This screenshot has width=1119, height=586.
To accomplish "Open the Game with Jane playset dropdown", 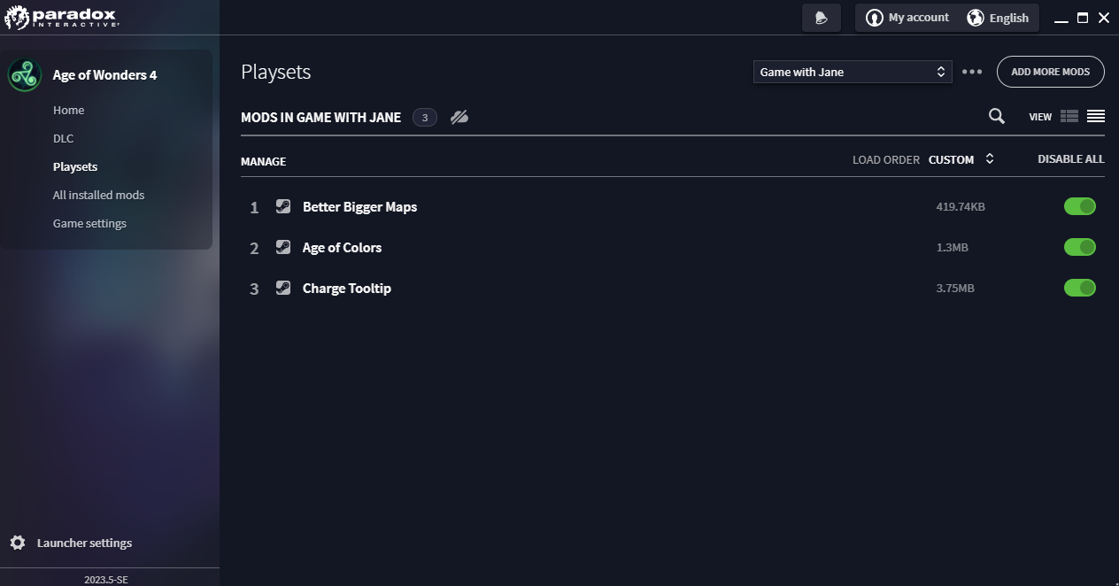I will [853, 72].
